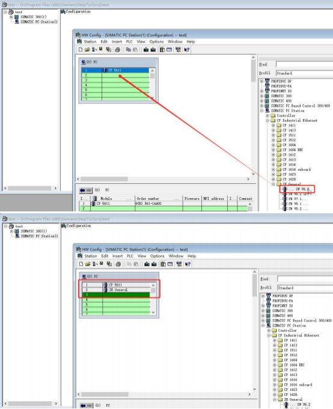Click the Comment column header
Screen dimensions: 333x409
pos(245,199)
